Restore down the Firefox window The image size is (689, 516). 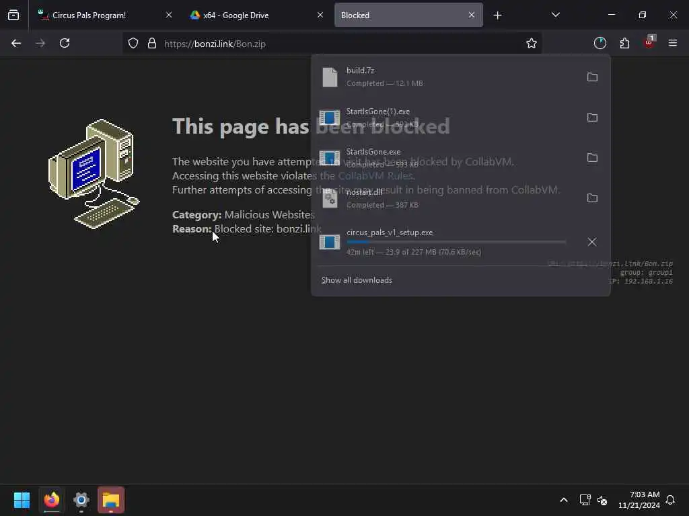pos(643,15)
